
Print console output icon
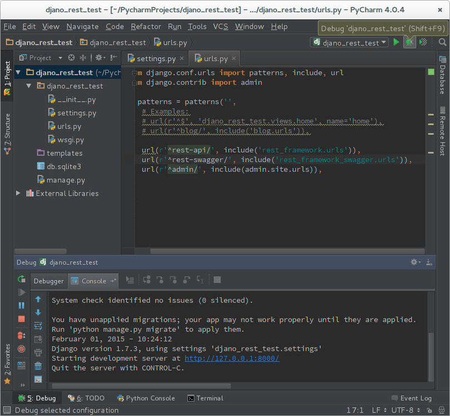point(38,353)
